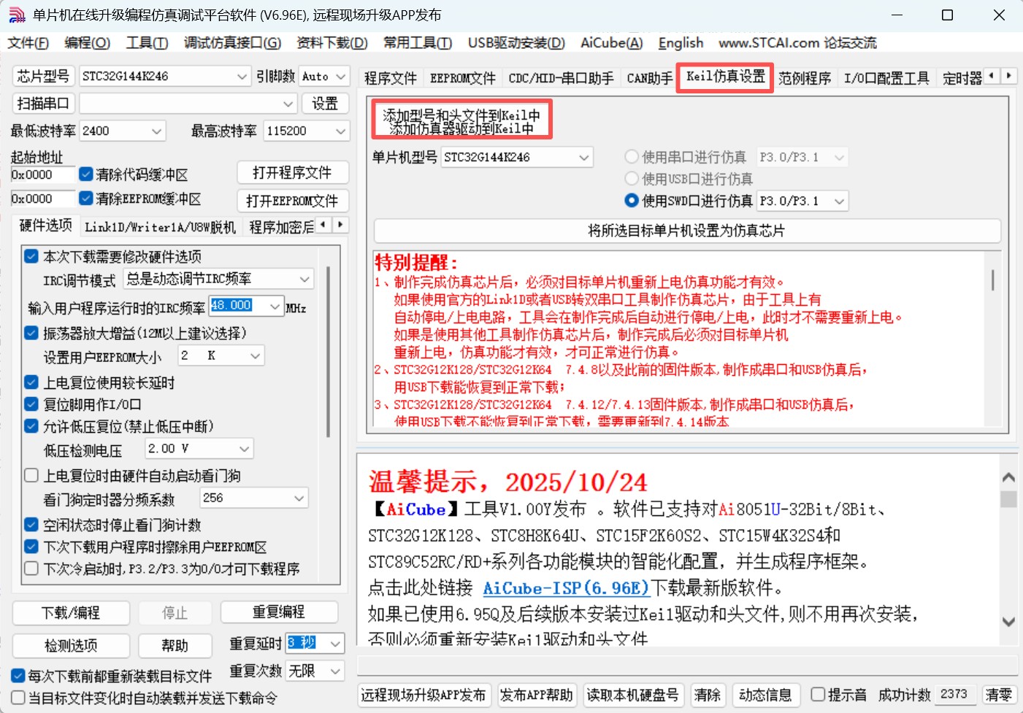Image resolution: width=1023 pixels, height=713 pixels.
Task: Click 添加型号和头文件到Keil中 button
Action: pos(461,114)
